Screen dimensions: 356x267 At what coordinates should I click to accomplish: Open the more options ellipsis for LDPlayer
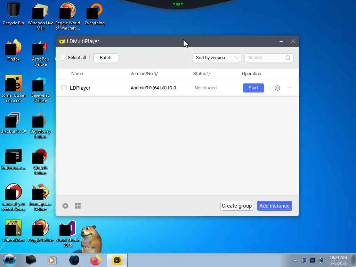coord(289,88)
